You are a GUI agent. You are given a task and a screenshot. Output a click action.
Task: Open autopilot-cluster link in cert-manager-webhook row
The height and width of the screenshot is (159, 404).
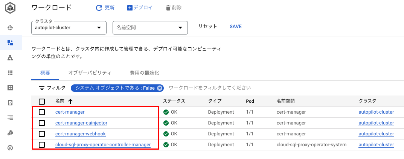coord(376,134)
